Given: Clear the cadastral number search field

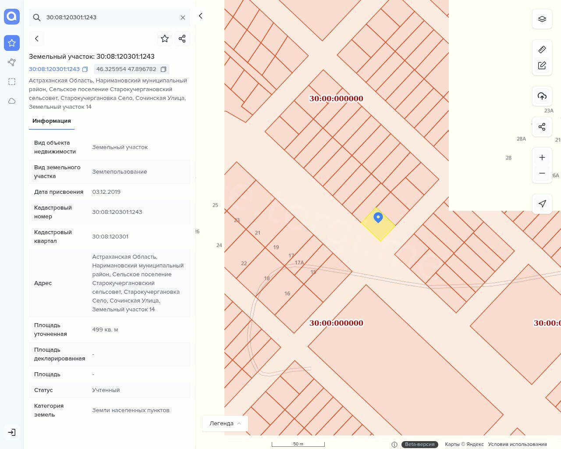Looking at the screenshot, I should coord(183,18).
